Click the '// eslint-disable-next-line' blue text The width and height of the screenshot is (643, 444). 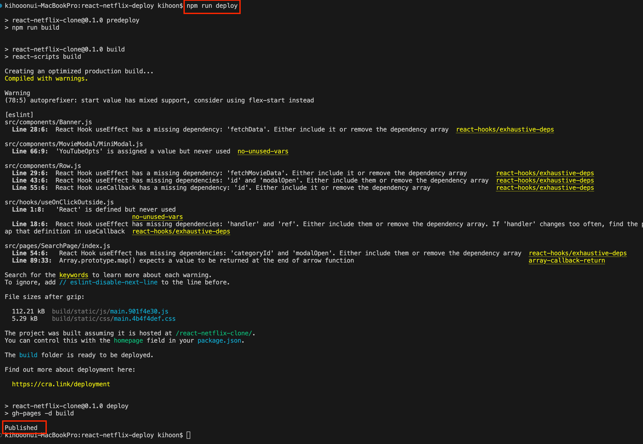pos(108,282)
